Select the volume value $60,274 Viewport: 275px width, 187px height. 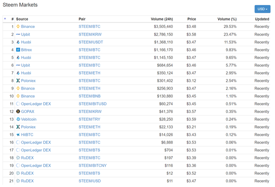166,104
